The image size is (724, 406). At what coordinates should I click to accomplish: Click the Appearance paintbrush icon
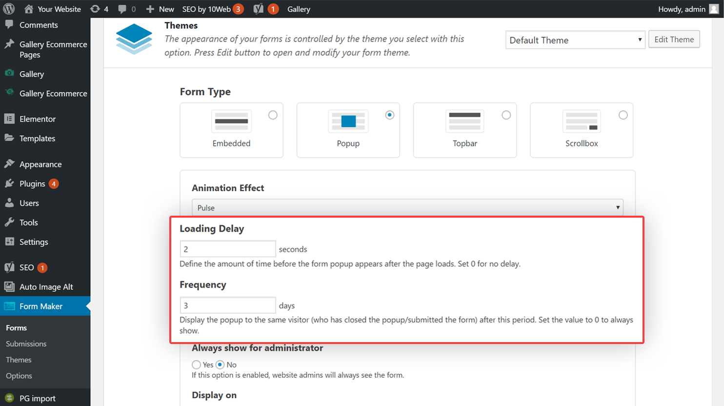(x=9, y=164)
